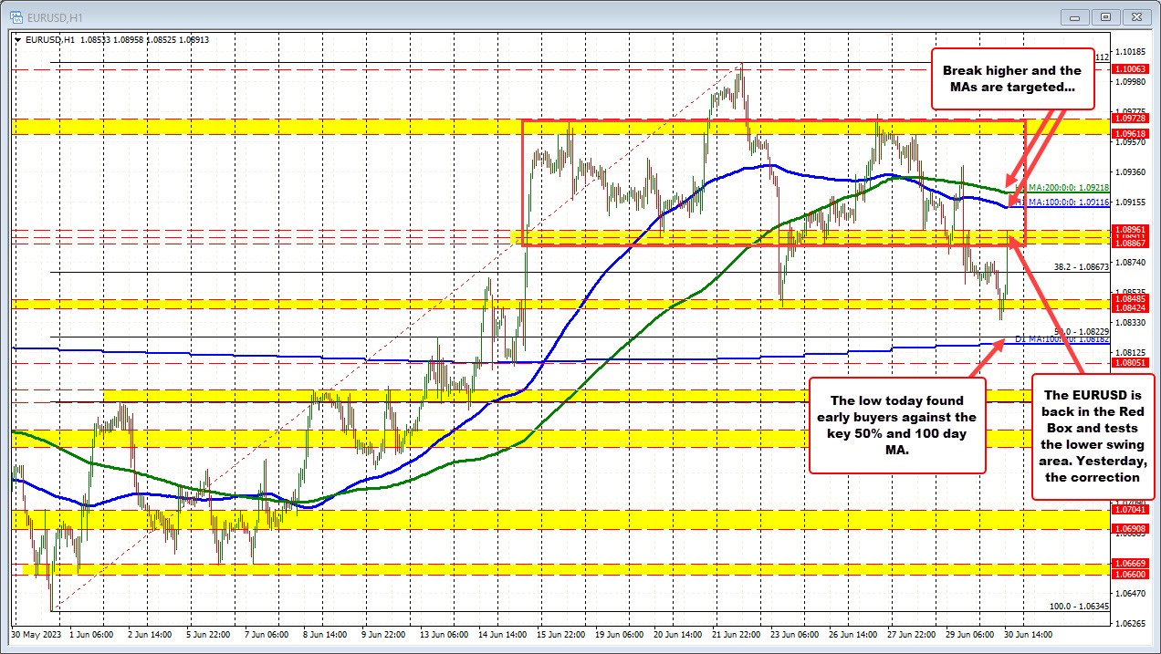Collapse the OHLC data line with the triangle
Viewport: 1161px width, 654px height.
[x=17, y=40]
